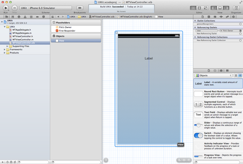Show the Debug navigator

click(x=31, y=17)
